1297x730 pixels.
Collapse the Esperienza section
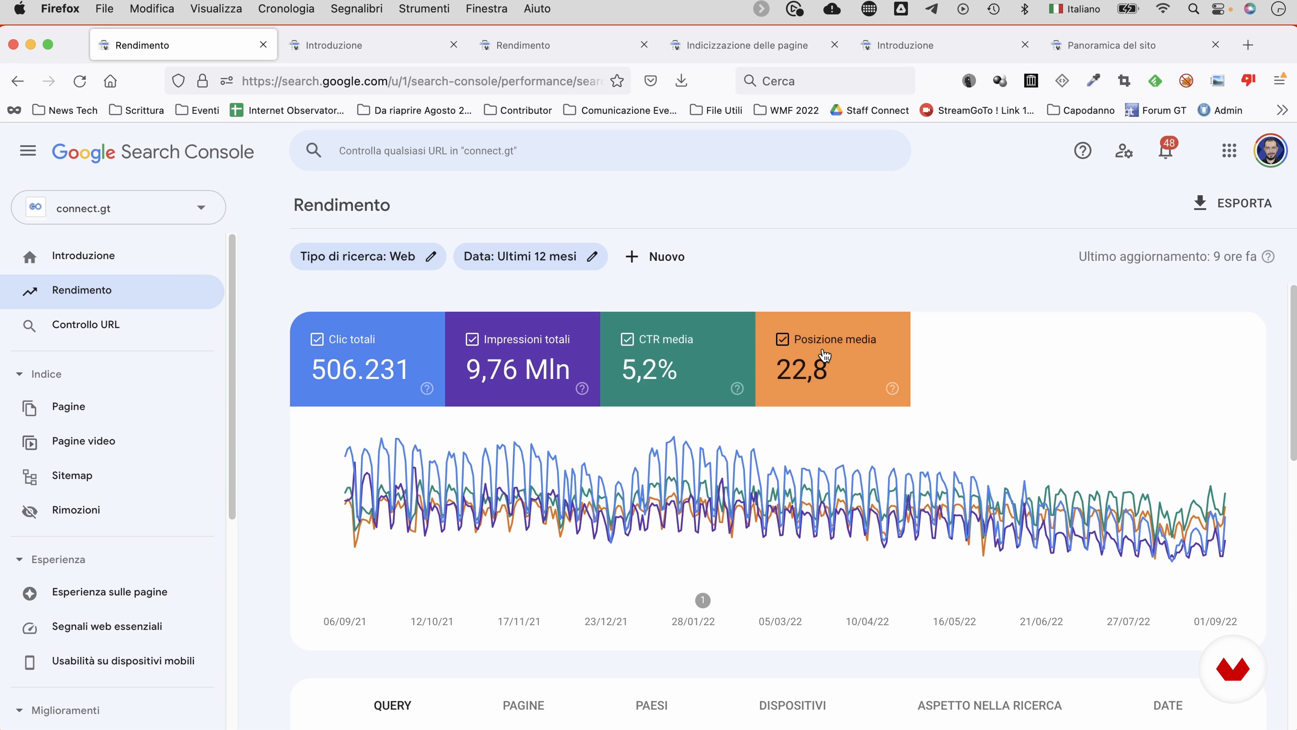[19, 559]
